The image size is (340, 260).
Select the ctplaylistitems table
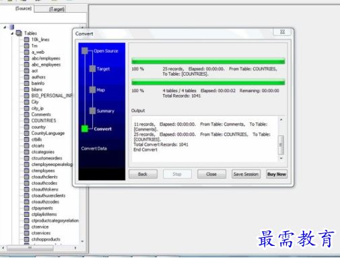[44, 214]
